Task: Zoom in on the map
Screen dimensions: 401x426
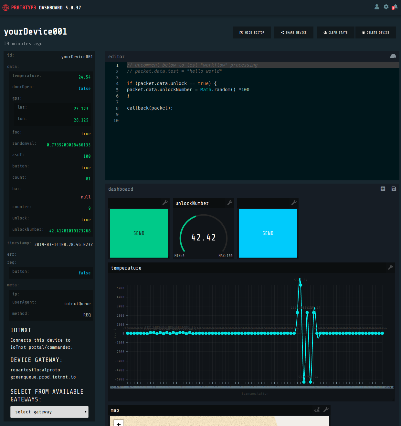Action: tap(119, 423)
